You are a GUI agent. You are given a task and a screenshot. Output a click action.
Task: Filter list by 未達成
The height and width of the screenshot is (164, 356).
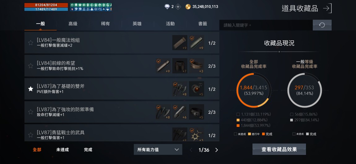[63, 150]
